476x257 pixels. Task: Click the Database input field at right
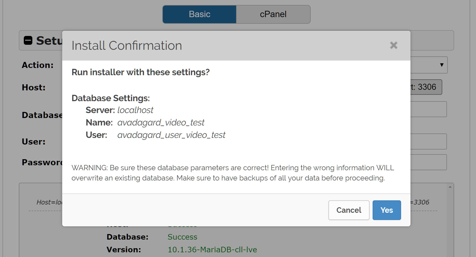click(x=428, y=109)
